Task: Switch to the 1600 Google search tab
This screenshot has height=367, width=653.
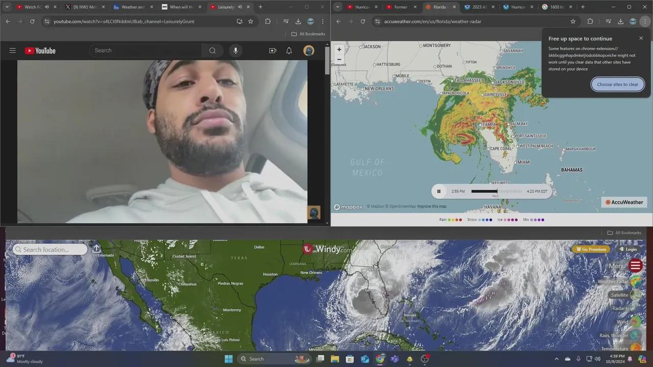Action: [x=557, y=7]
